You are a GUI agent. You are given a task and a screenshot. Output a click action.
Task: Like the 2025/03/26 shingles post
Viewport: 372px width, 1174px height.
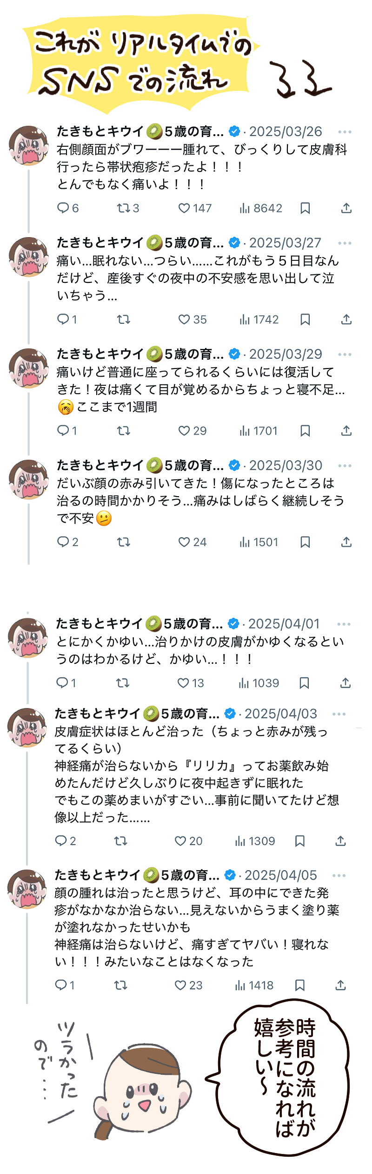click(185, 208)
